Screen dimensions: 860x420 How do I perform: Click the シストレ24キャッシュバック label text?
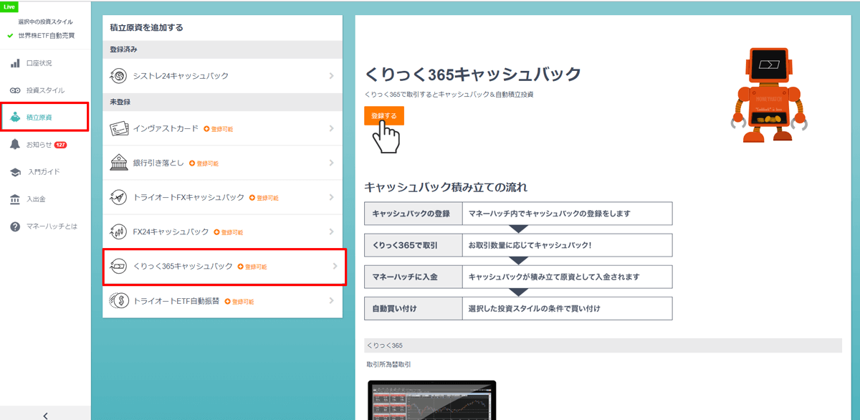click(181, 76)
